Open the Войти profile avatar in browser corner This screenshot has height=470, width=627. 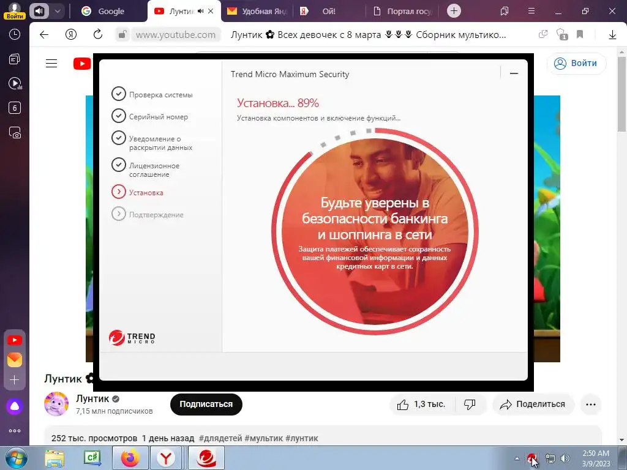coord(15,10)
